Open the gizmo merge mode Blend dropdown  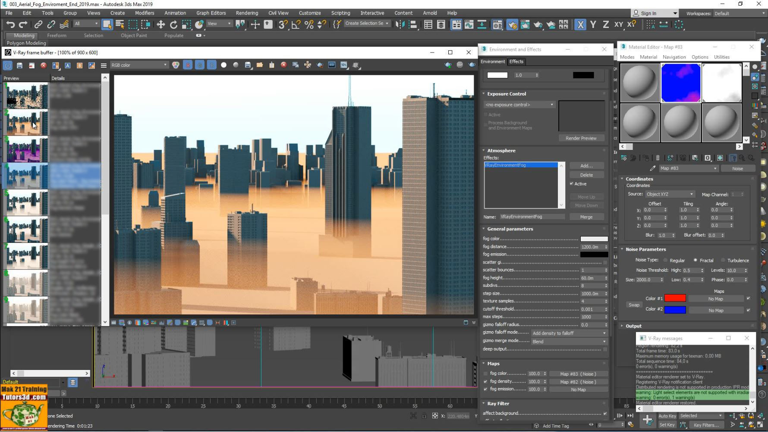(569, 342)
